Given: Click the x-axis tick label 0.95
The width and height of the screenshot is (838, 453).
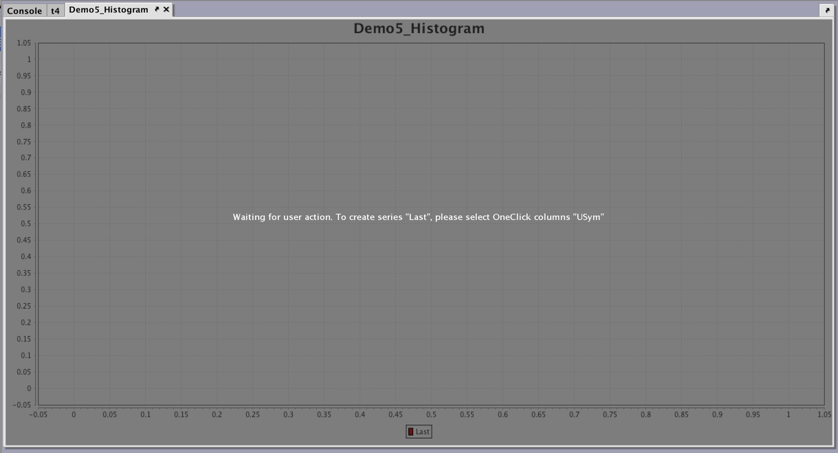Looking at the screenshot, I should pyautogui.click(x=753, y=415).
